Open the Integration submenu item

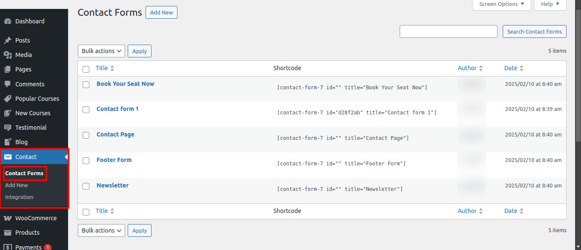pyautogui.click(x=19, y=197)
